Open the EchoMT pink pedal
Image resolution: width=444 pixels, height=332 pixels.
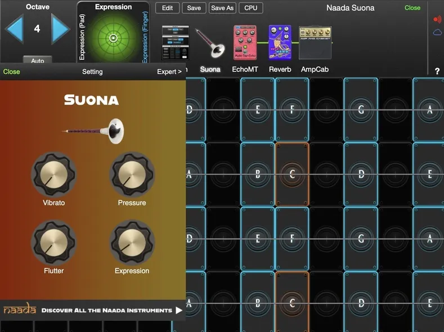coord(245,42)
